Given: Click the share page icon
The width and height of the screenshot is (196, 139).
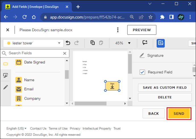Looking at the screenshot, I should 141,17.
